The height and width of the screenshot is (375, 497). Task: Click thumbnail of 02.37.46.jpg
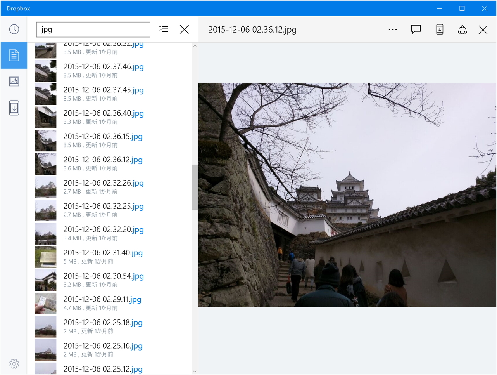pos(45,71)
